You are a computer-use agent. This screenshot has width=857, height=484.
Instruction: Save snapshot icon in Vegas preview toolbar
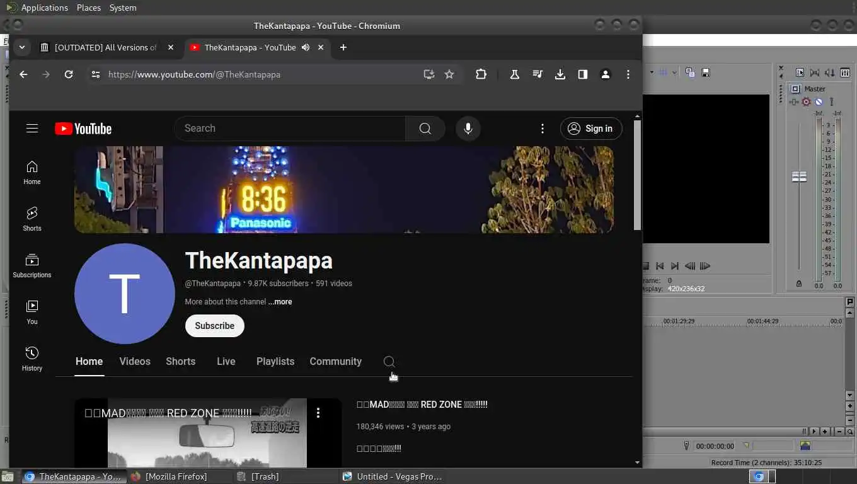tap(706, 72)
